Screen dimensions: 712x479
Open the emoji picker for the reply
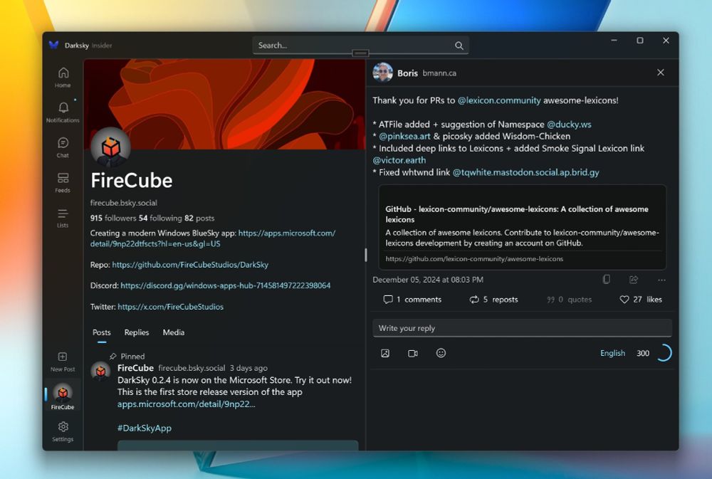441,353
